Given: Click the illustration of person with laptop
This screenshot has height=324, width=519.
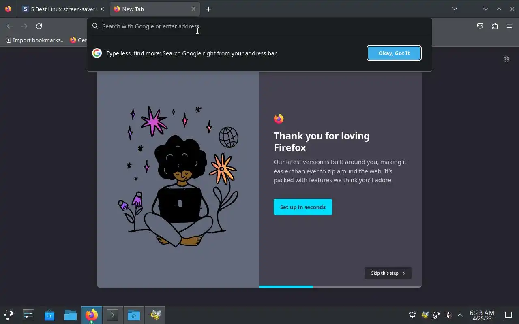Looking at the screenshot, I should [x=178, y=177].
